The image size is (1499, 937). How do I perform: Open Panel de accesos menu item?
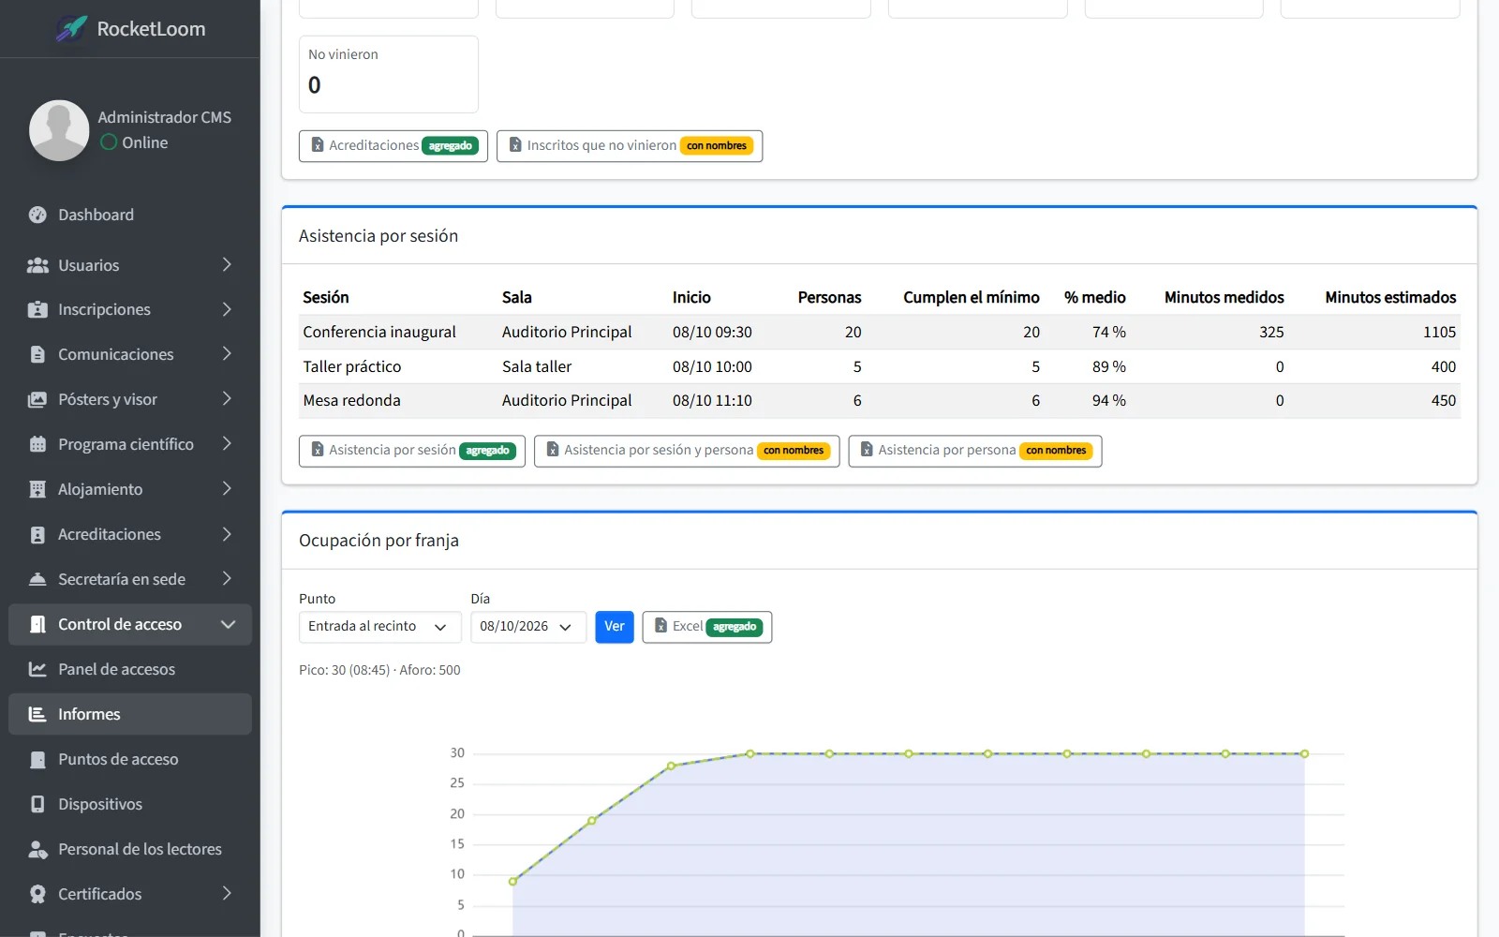click(x=130, y=669)
